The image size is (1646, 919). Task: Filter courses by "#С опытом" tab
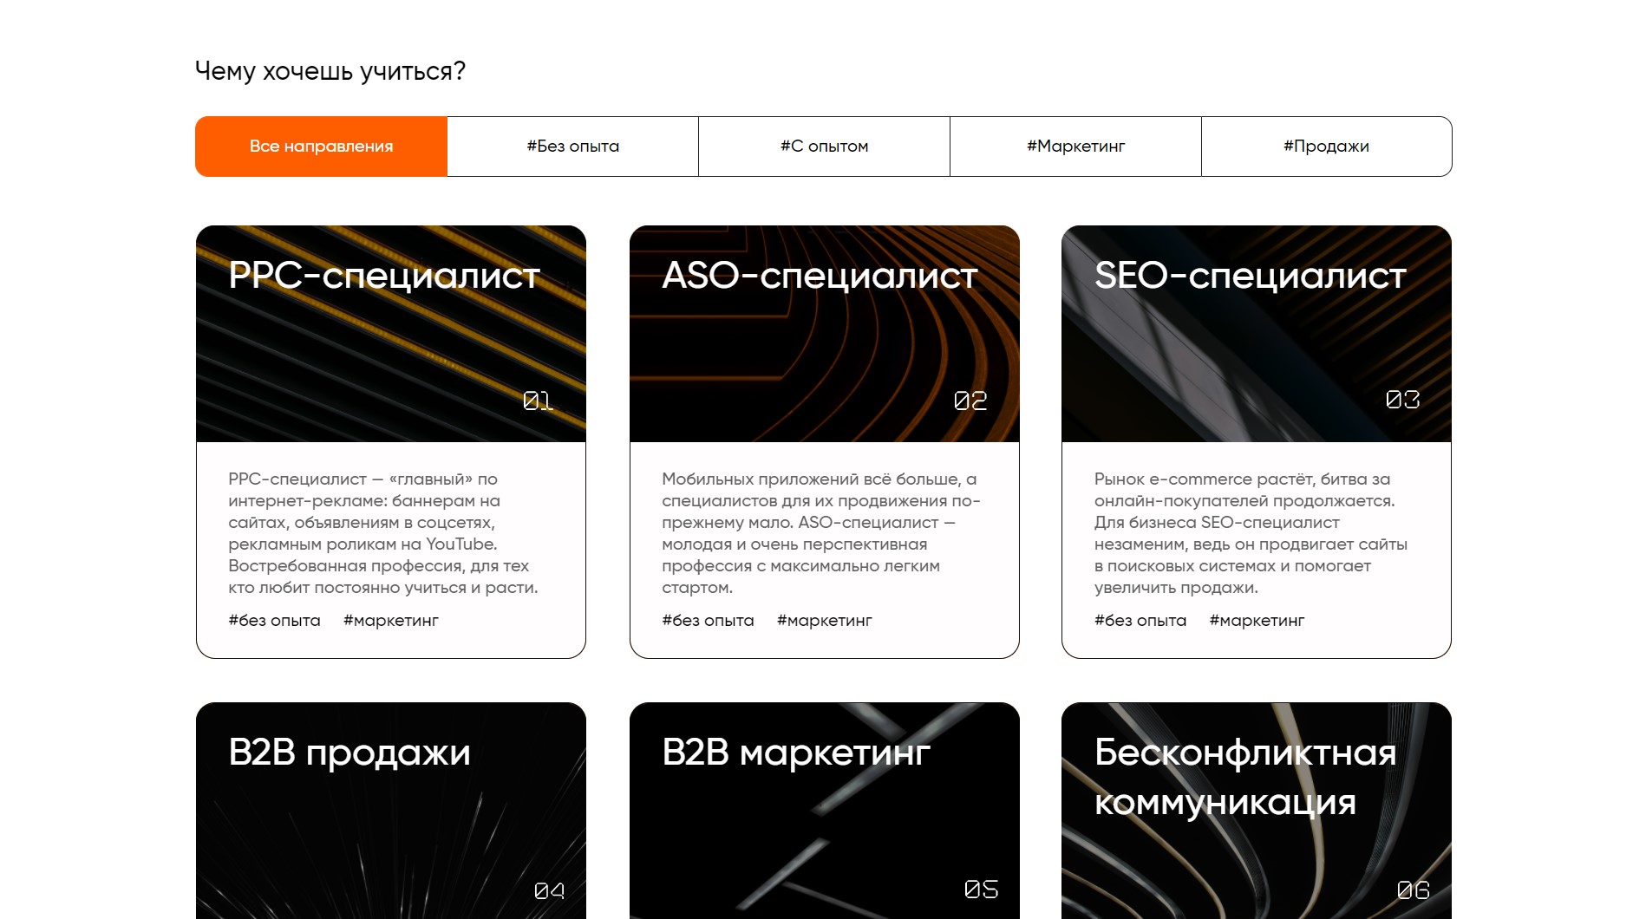click(x=824, y=147)
